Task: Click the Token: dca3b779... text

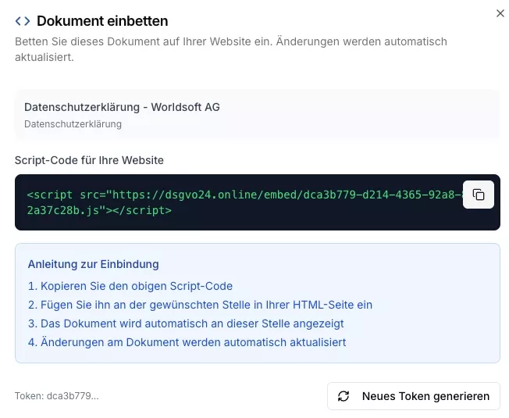Action: tap(57, 396)
